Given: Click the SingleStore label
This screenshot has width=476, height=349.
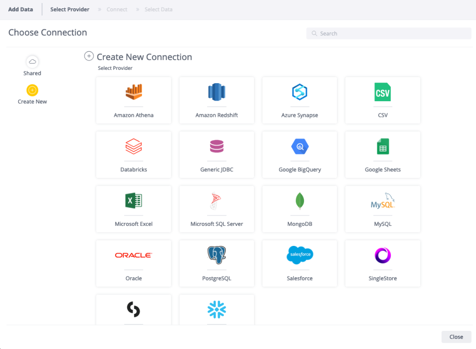Looking at the screenshot, I should 382,278.
